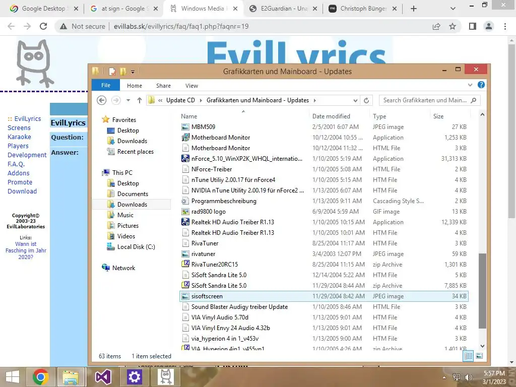Expand the Explorer ribbon chevron
Screen dimensions: 516x387
pos(470,85)
